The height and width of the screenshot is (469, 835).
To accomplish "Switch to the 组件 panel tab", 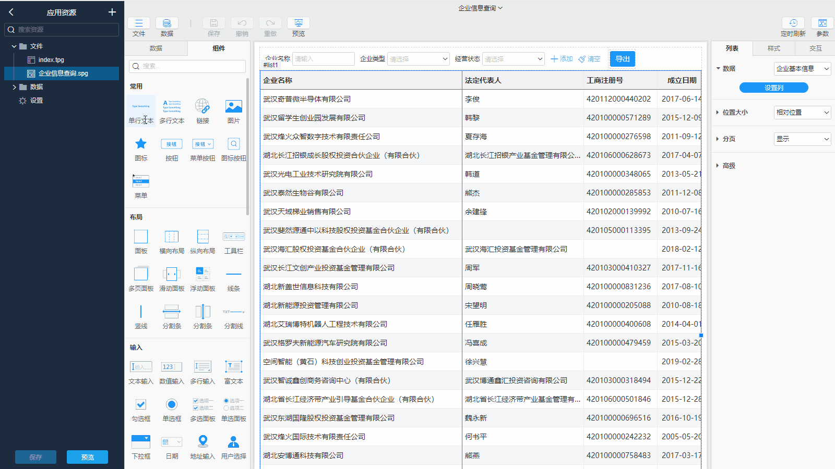I will (219, 48).
